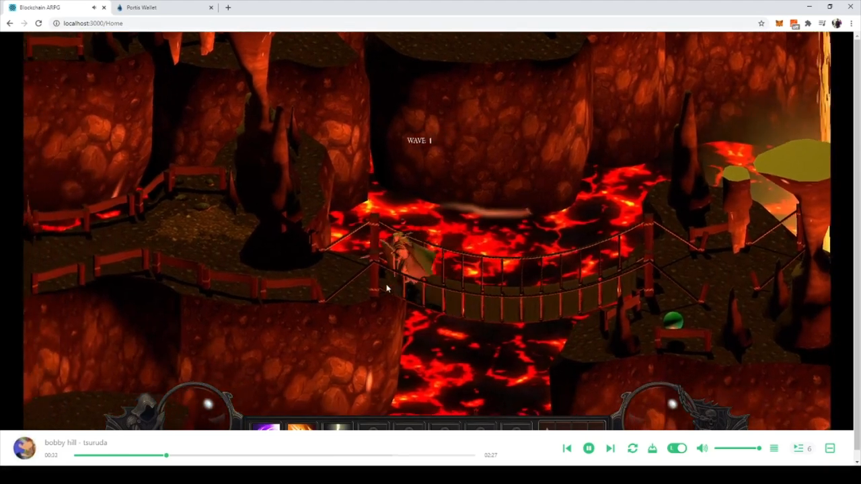Mute audio on Blockchain ARPG tab
This screenshot has width=861, height=484.
click(93, 7)
